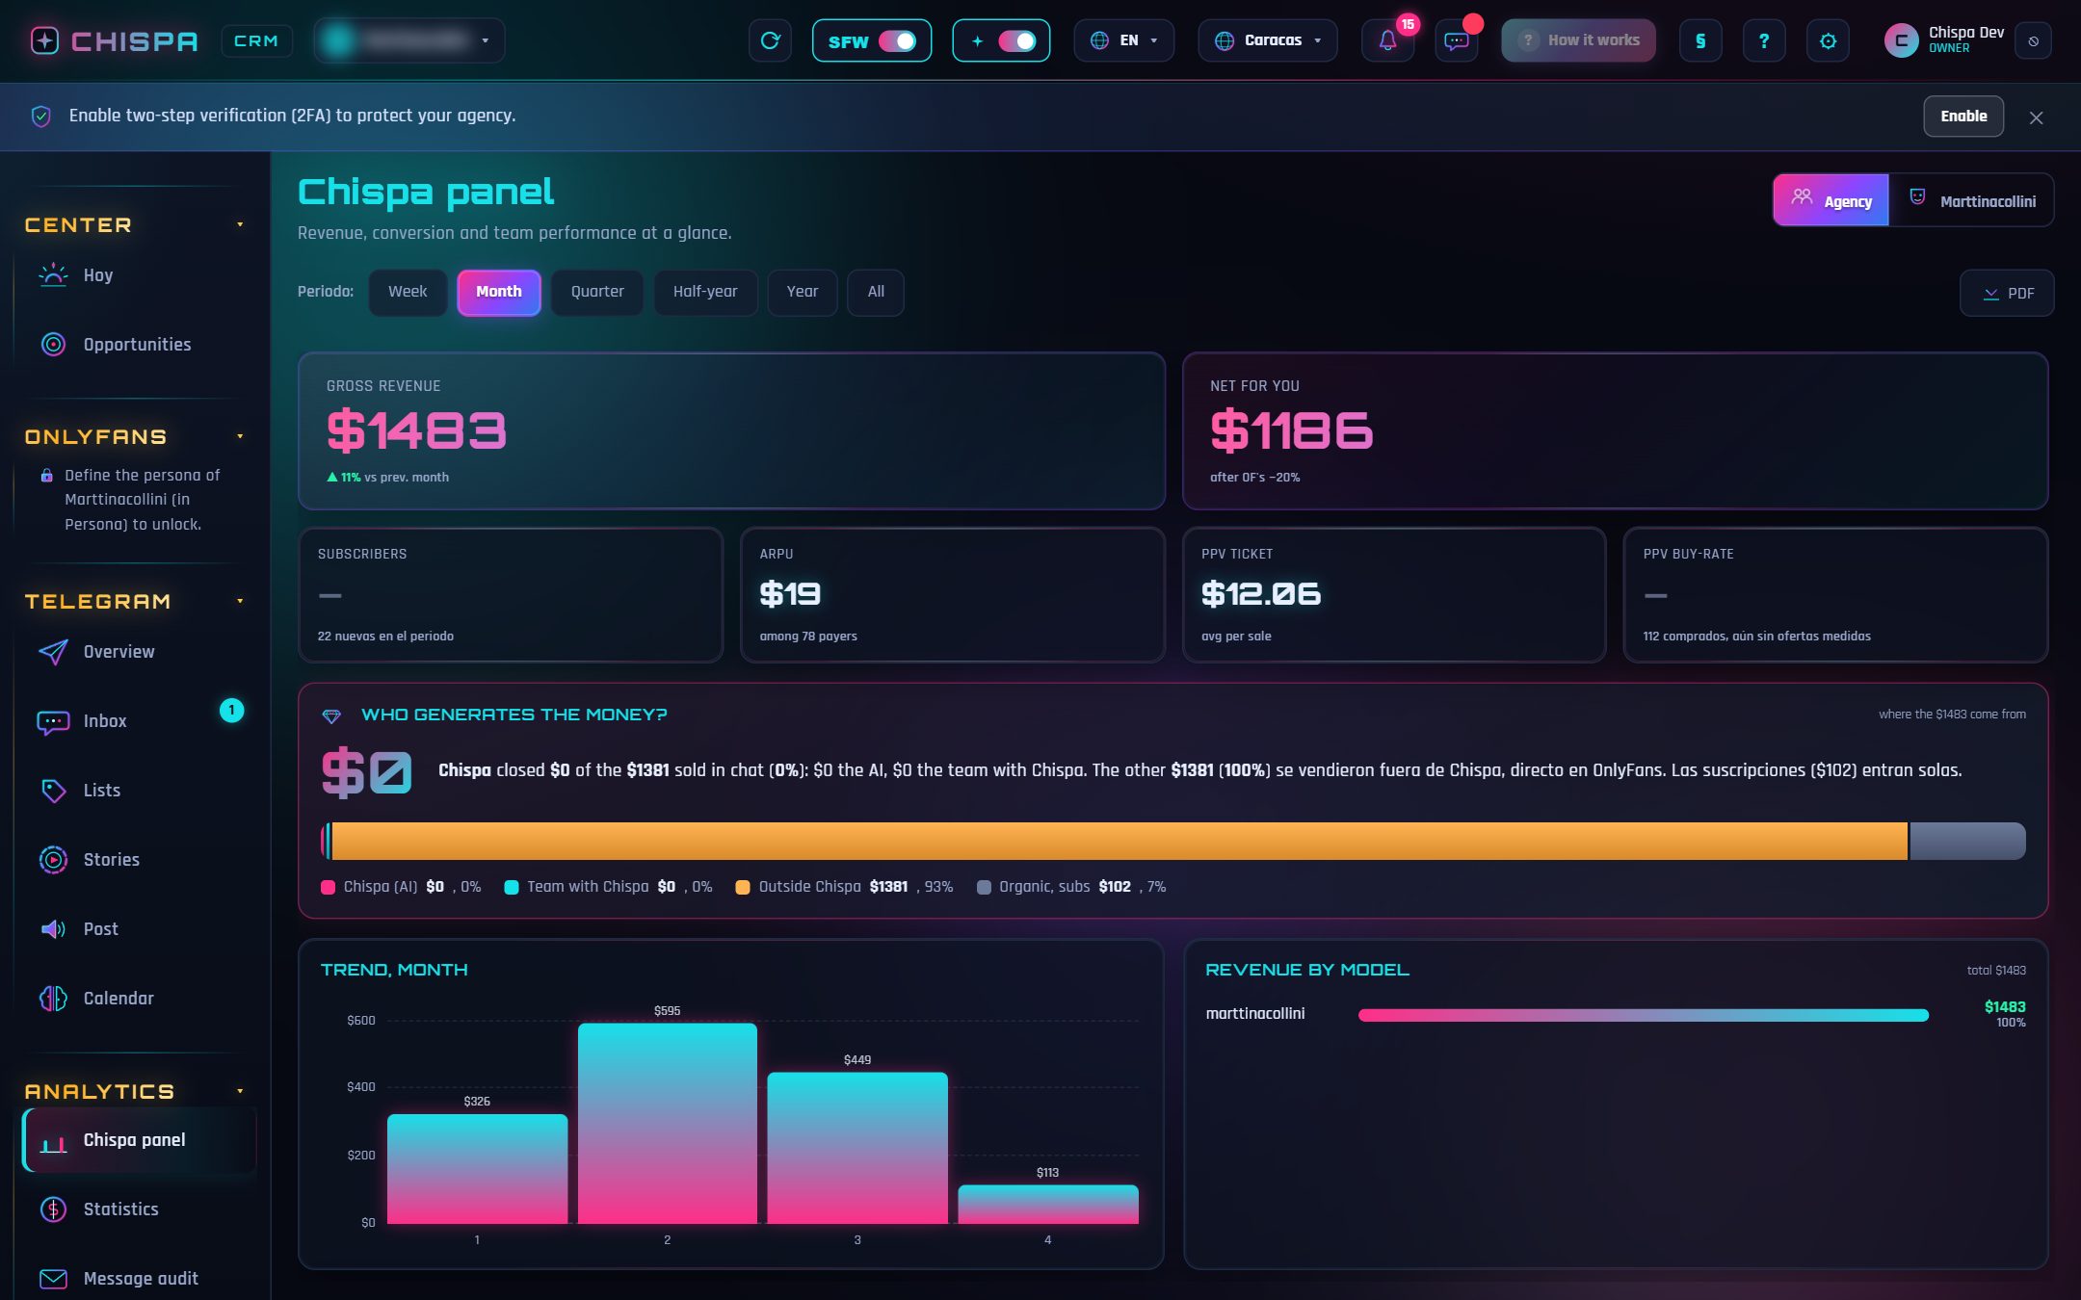2081x1300 pixels.
Task: Click the cyan Team with Chispa legend swatch
Action: tap(512, 888)
